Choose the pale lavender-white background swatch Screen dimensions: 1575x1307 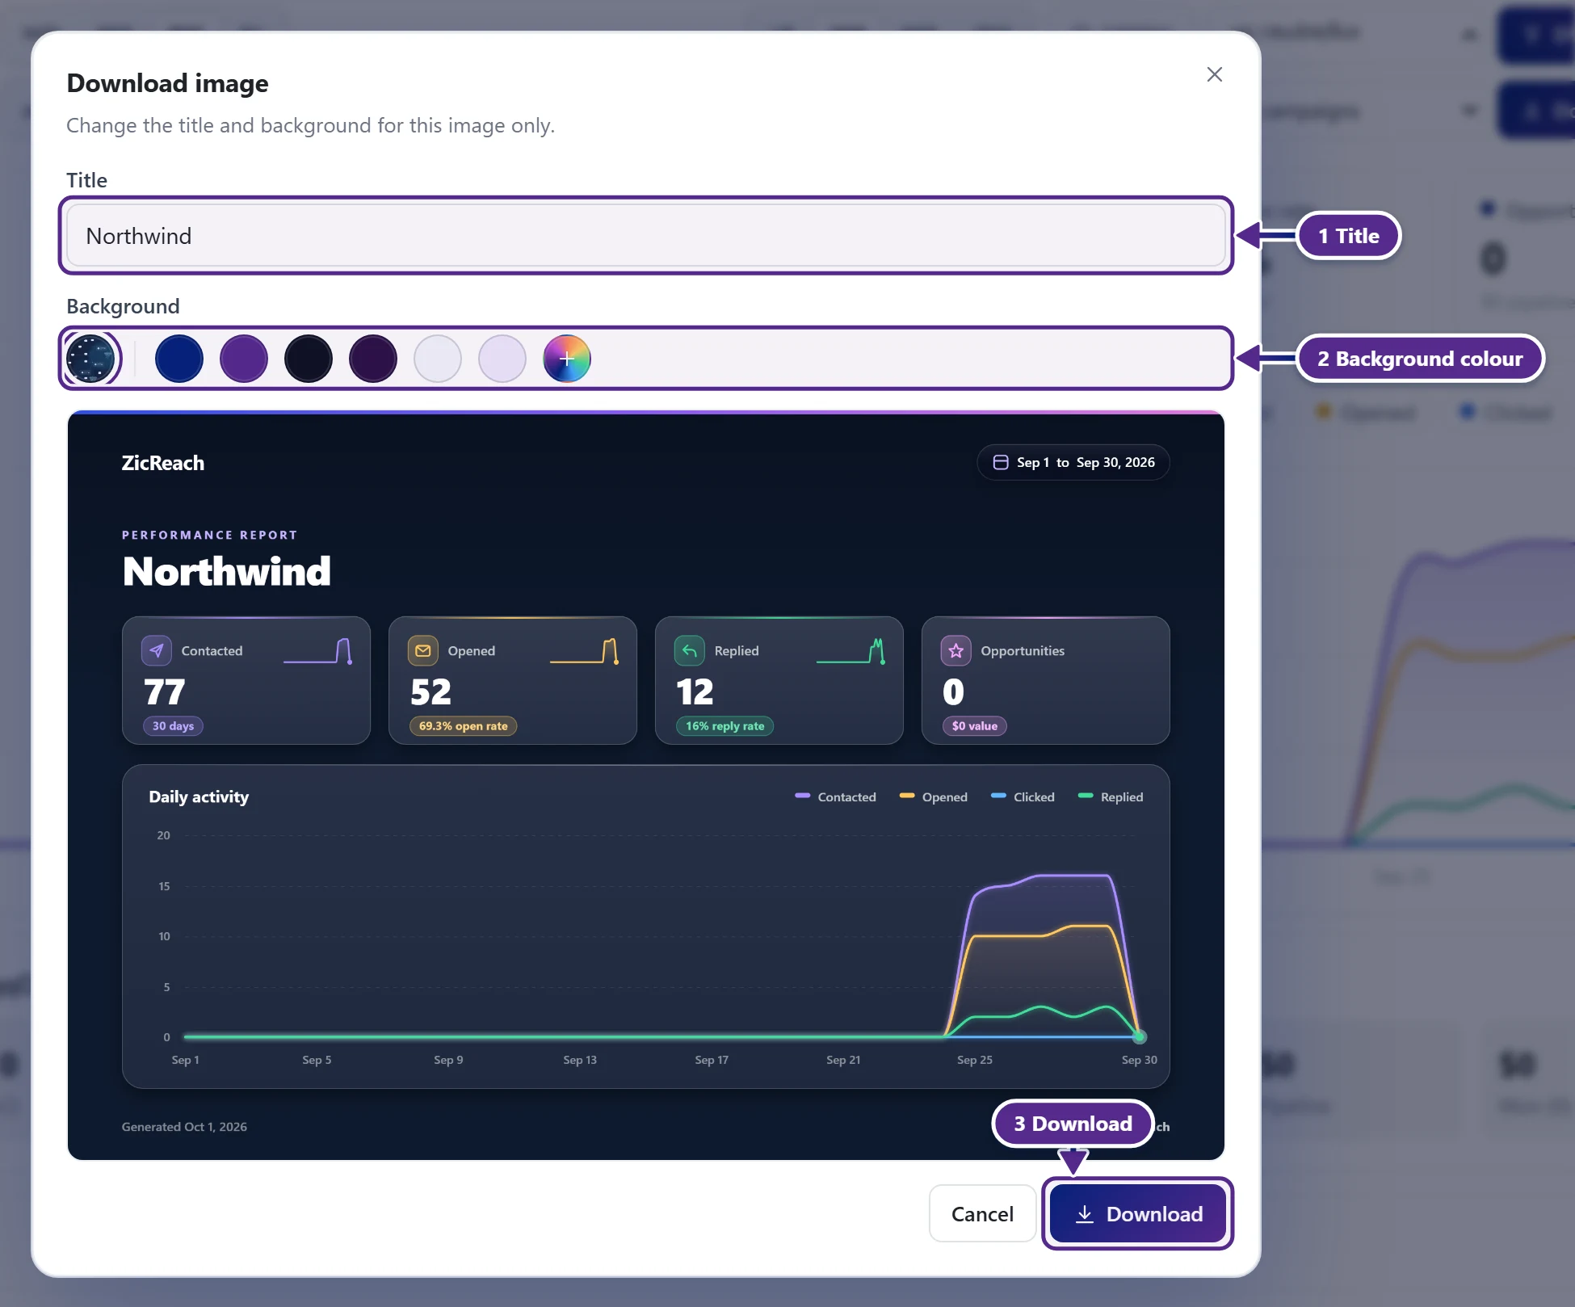coord(438,359)
